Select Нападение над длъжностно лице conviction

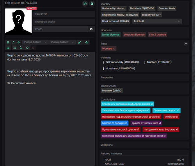(131, 117)
